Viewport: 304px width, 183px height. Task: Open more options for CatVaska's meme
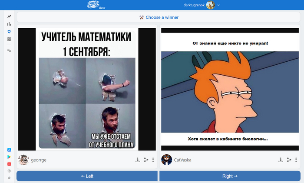point(296,160)
